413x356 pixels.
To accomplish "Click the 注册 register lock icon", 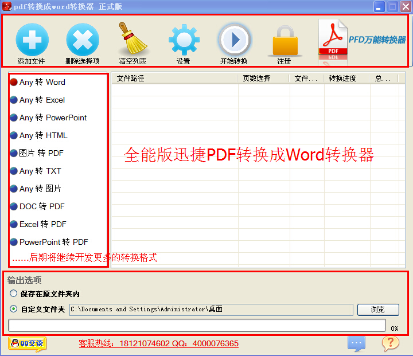I will 285,40.
